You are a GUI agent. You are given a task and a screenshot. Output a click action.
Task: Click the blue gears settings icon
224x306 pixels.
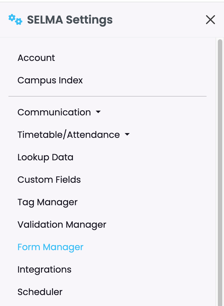click(15, 20)
